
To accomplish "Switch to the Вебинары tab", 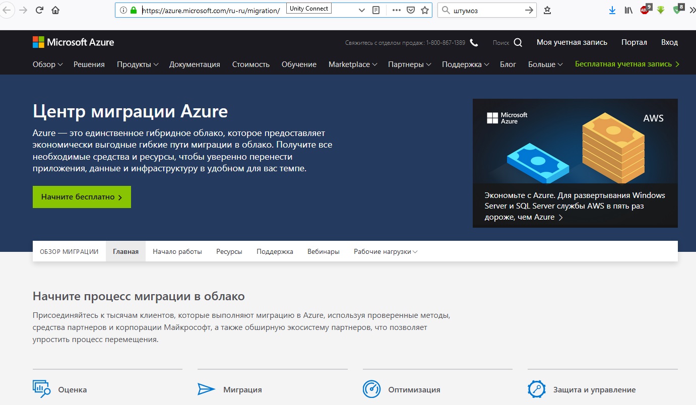I will 324,251.
